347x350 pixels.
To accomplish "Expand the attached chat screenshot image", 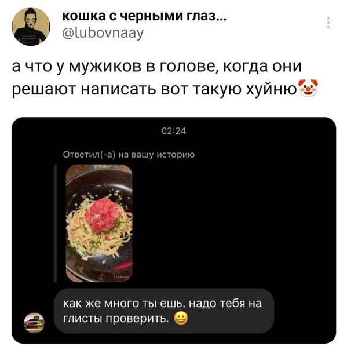I will tap(174, 230).
